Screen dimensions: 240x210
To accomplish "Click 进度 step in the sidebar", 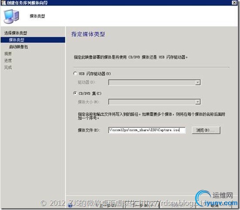I will point(8,61).
